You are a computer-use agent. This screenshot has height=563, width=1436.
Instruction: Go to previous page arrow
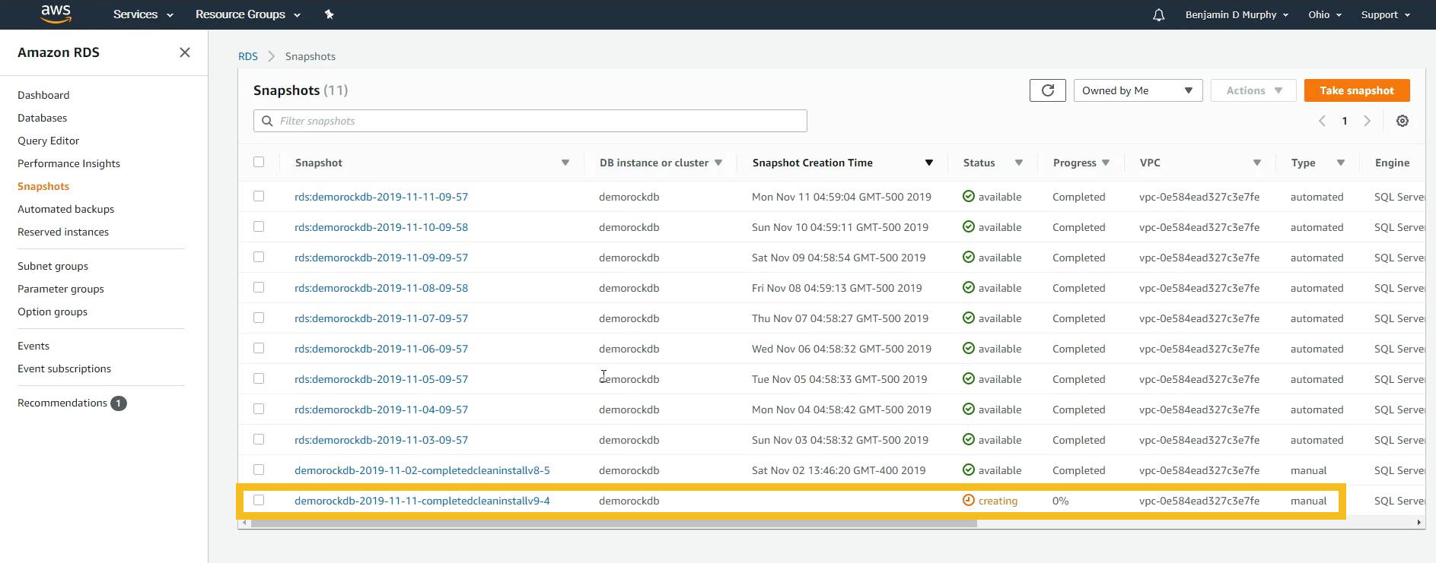pyautogui.click(x=1322, y=121)
